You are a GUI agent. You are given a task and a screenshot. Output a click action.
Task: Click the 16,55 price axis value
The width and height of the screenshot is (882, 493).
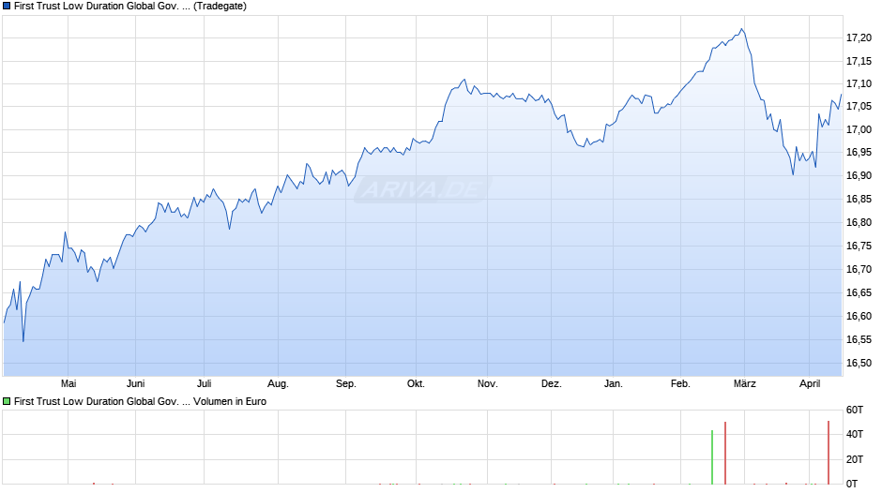859,339
